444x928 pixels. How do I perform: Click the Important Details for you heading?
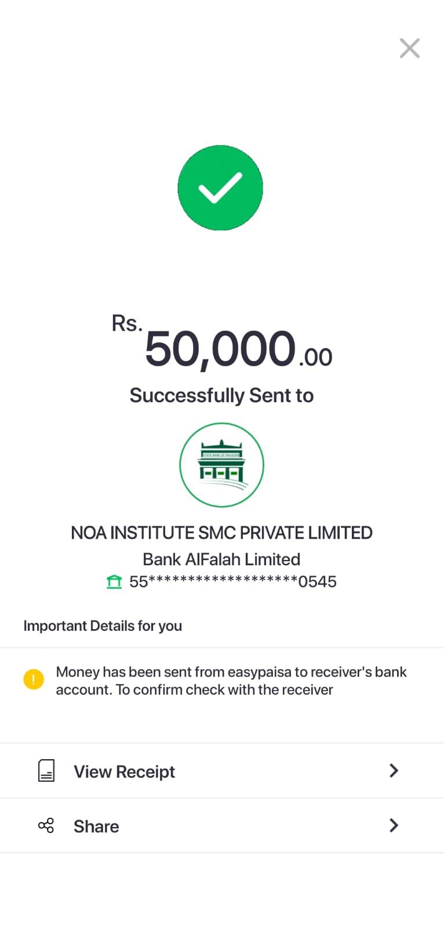point(103,626)
